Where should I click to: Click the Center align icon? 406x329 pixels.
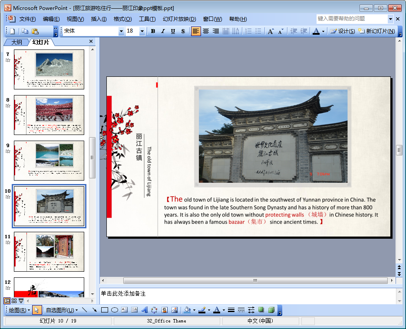click(x=206, y=31)
